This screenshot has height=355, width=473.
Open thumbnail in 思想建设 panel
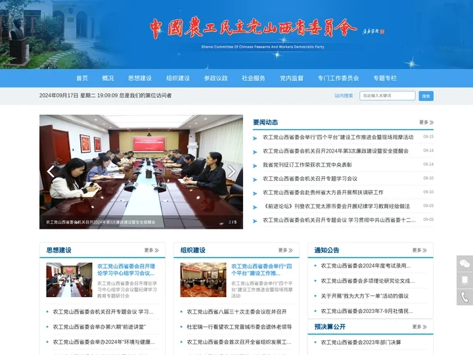69,280
